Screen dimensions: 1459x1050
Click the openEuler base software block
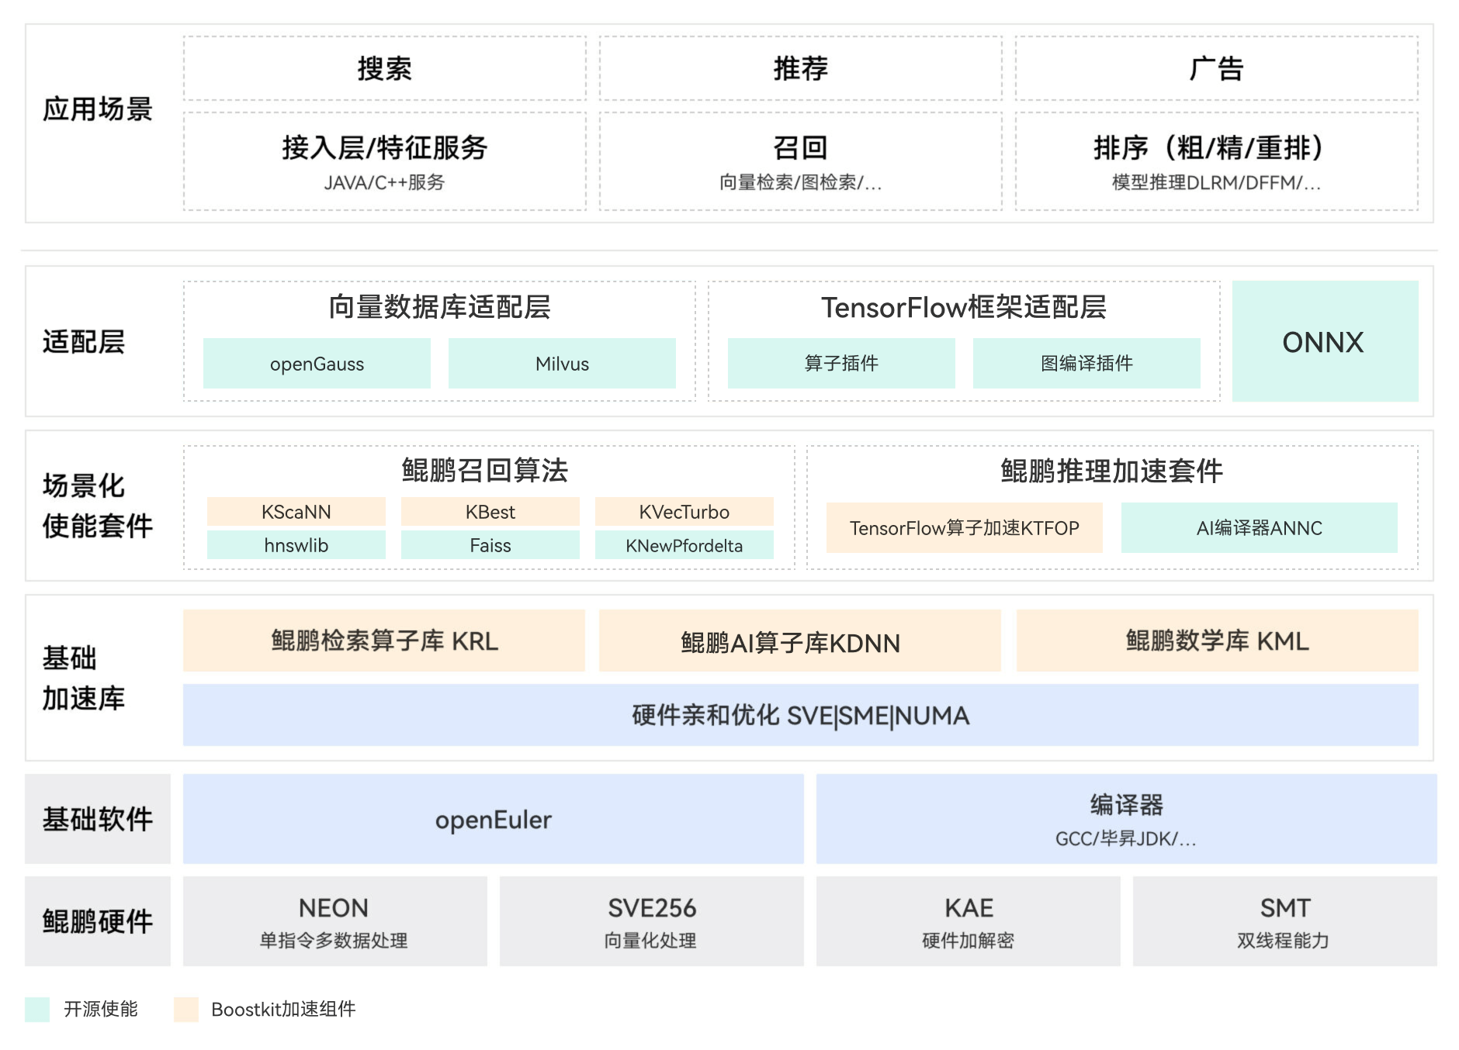(x=493, y=819)
